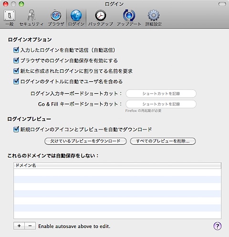Click the ドメイン名 column header

click(x=117, y=166)
